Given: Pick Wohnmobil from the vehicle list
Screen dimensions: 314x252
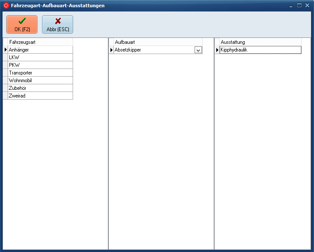Looking at the screenshot, I should tap(40, 80).
